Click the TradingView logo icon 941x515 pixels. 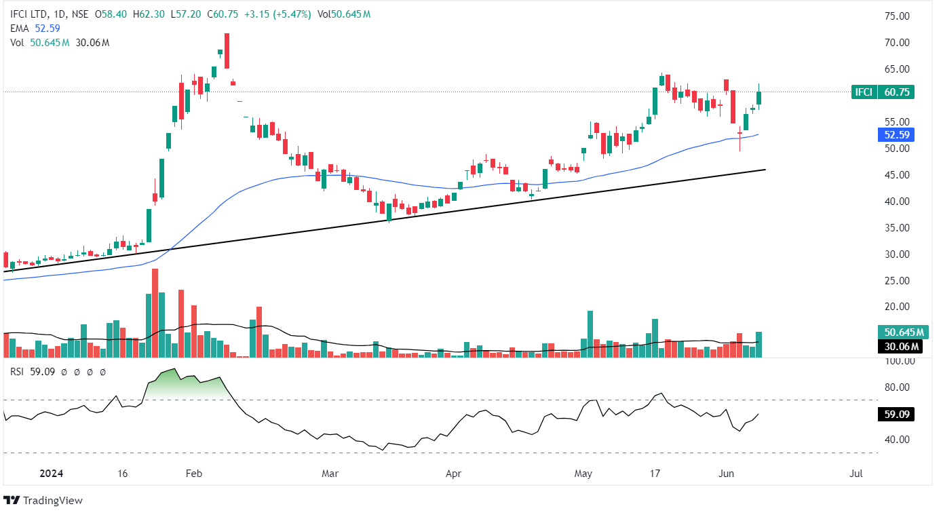[x=12, y=501]
